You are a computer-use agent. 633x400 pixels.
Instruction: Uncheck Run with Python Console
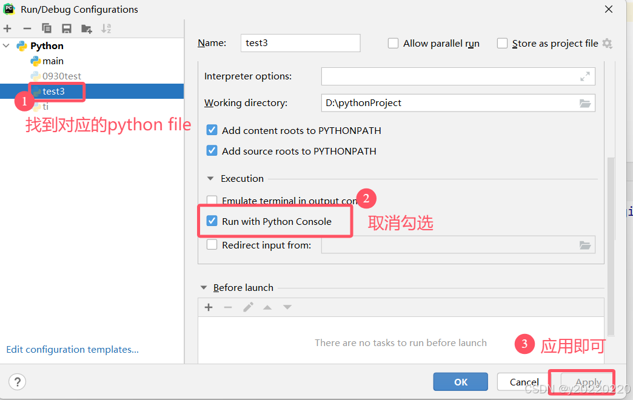(x=212, y=222)
